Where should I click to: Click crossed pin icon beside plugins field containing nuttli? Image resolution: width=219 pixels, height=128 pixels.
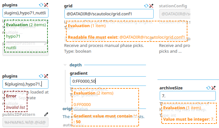(x=46, y=5)
